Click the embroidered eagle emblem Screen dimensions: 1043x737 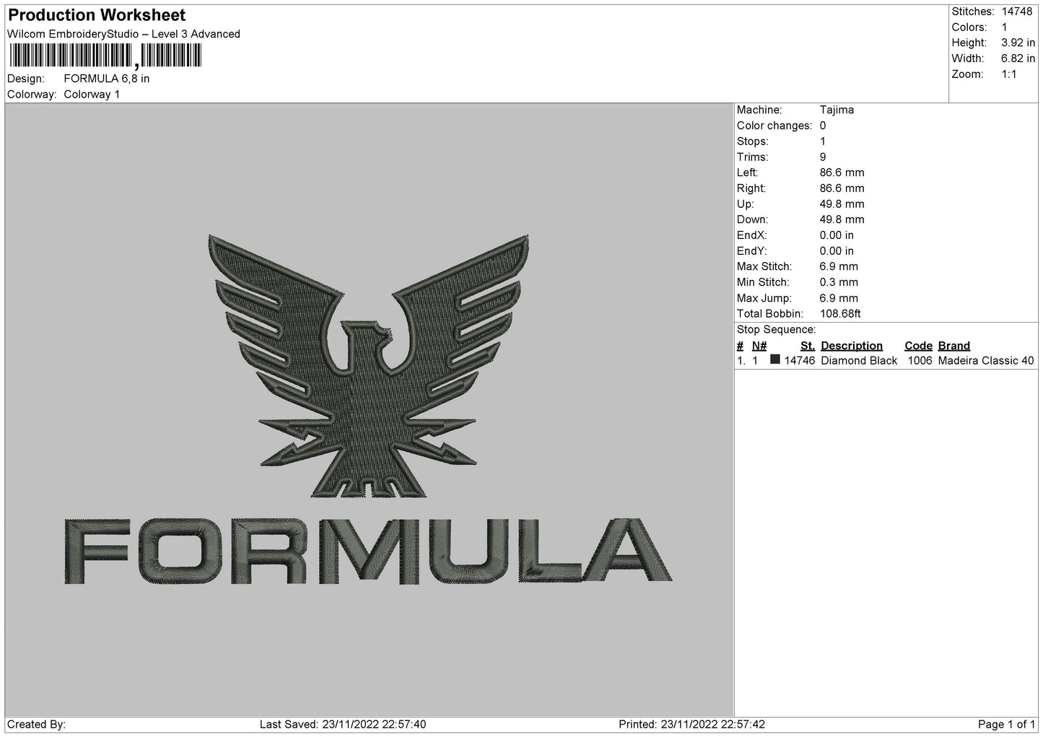coord(369,366)
